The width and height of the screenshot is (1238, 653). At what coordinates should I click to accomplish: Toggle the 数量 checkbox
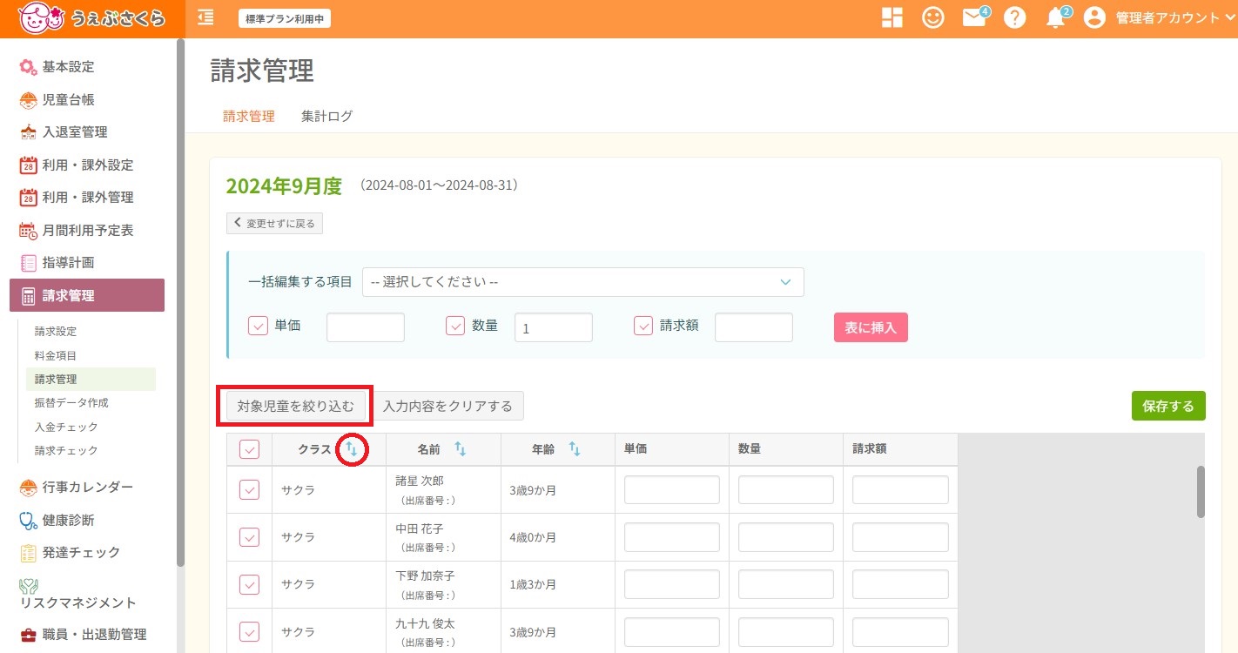pyautogui.click(x=455, y=326)
